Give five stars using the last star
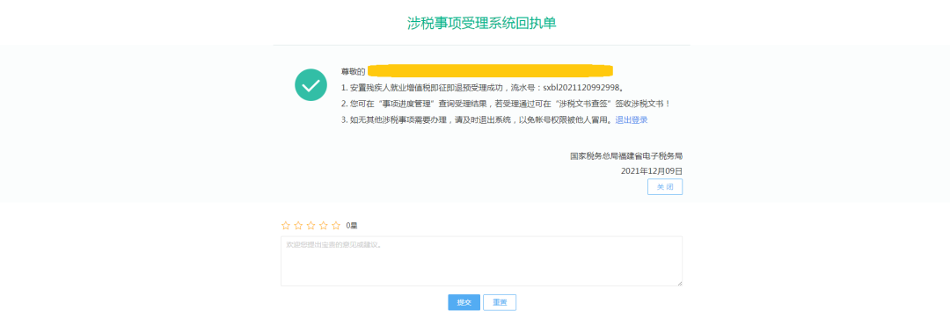The height and width of the screenshot is (325, 950). point(336,226)
